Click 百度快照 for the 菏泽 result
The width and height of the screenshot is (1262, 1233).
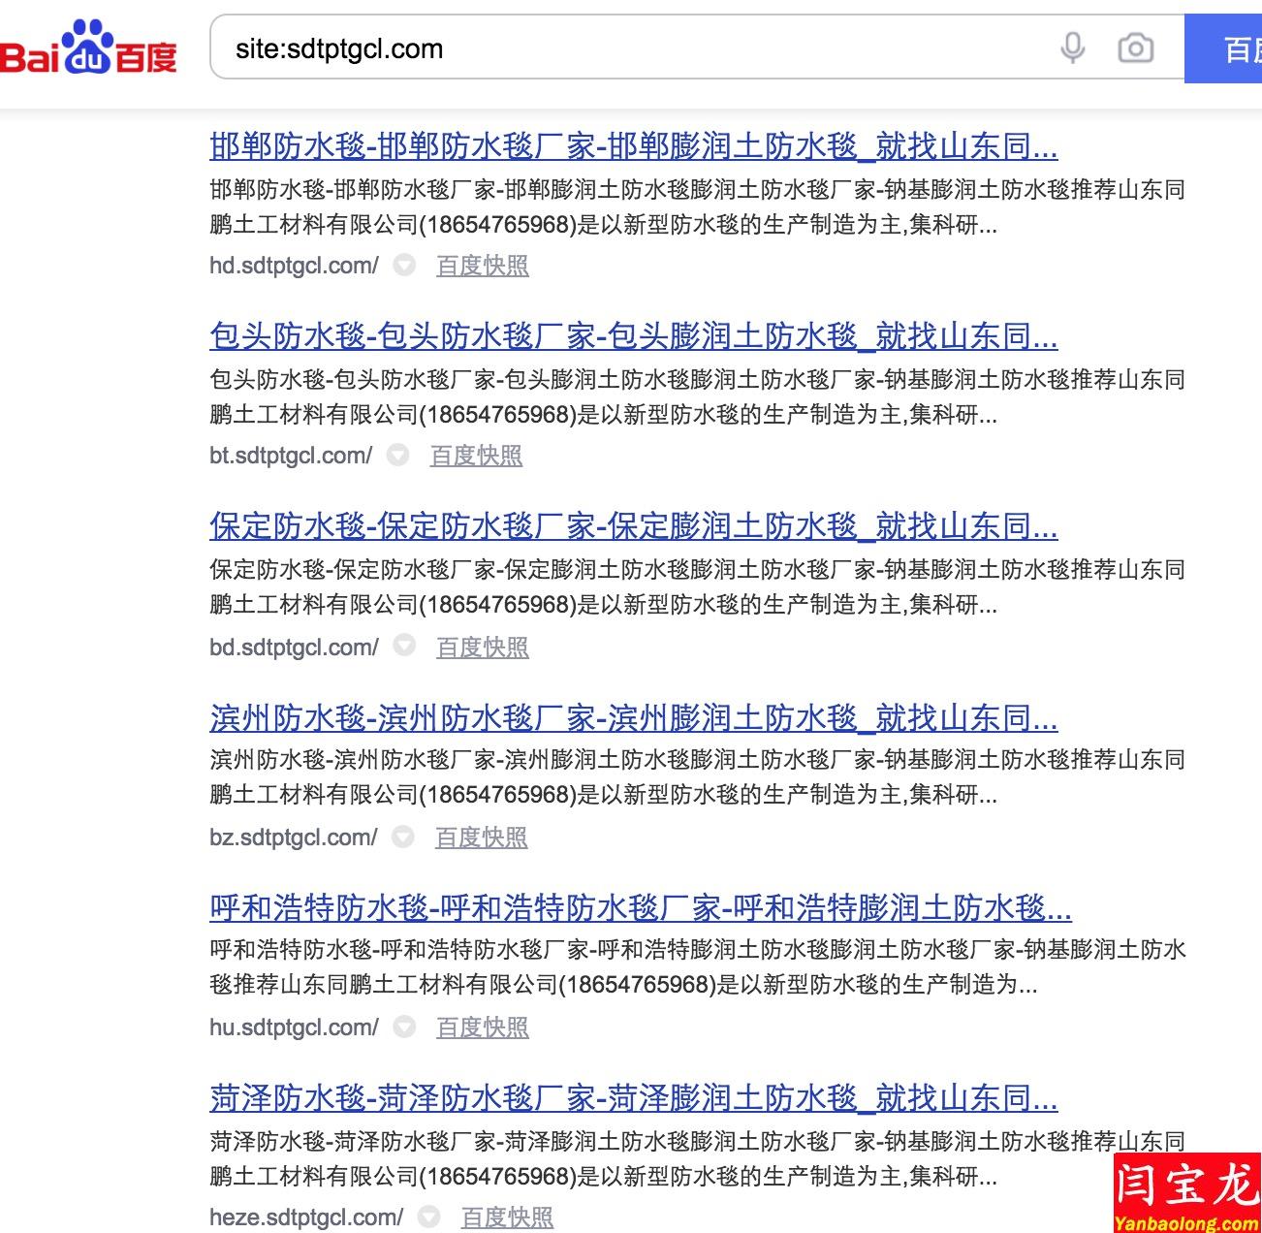506,1217
